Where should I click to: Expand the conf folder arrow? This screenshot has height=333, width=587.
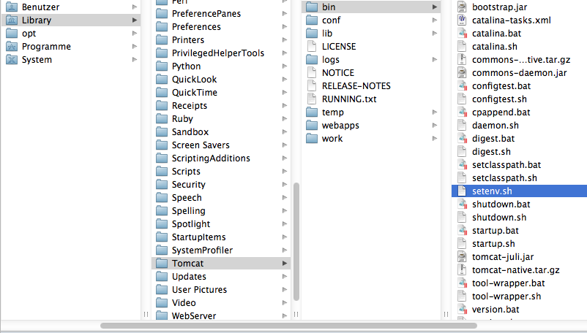pos(435,20)
